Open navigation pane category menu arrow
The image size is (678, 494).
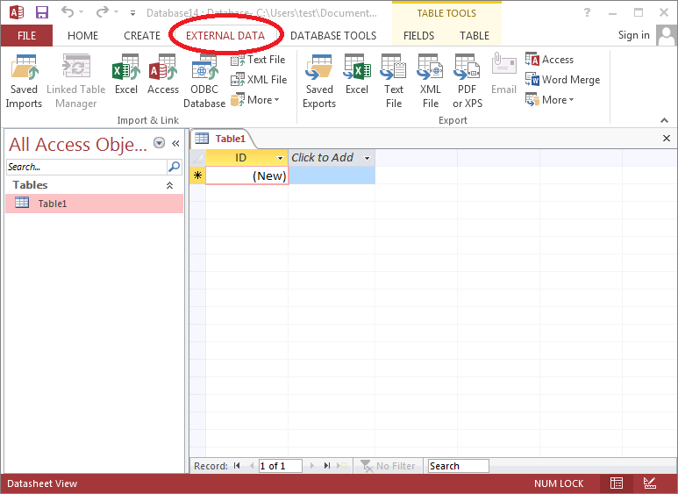[x=159, y=143]
